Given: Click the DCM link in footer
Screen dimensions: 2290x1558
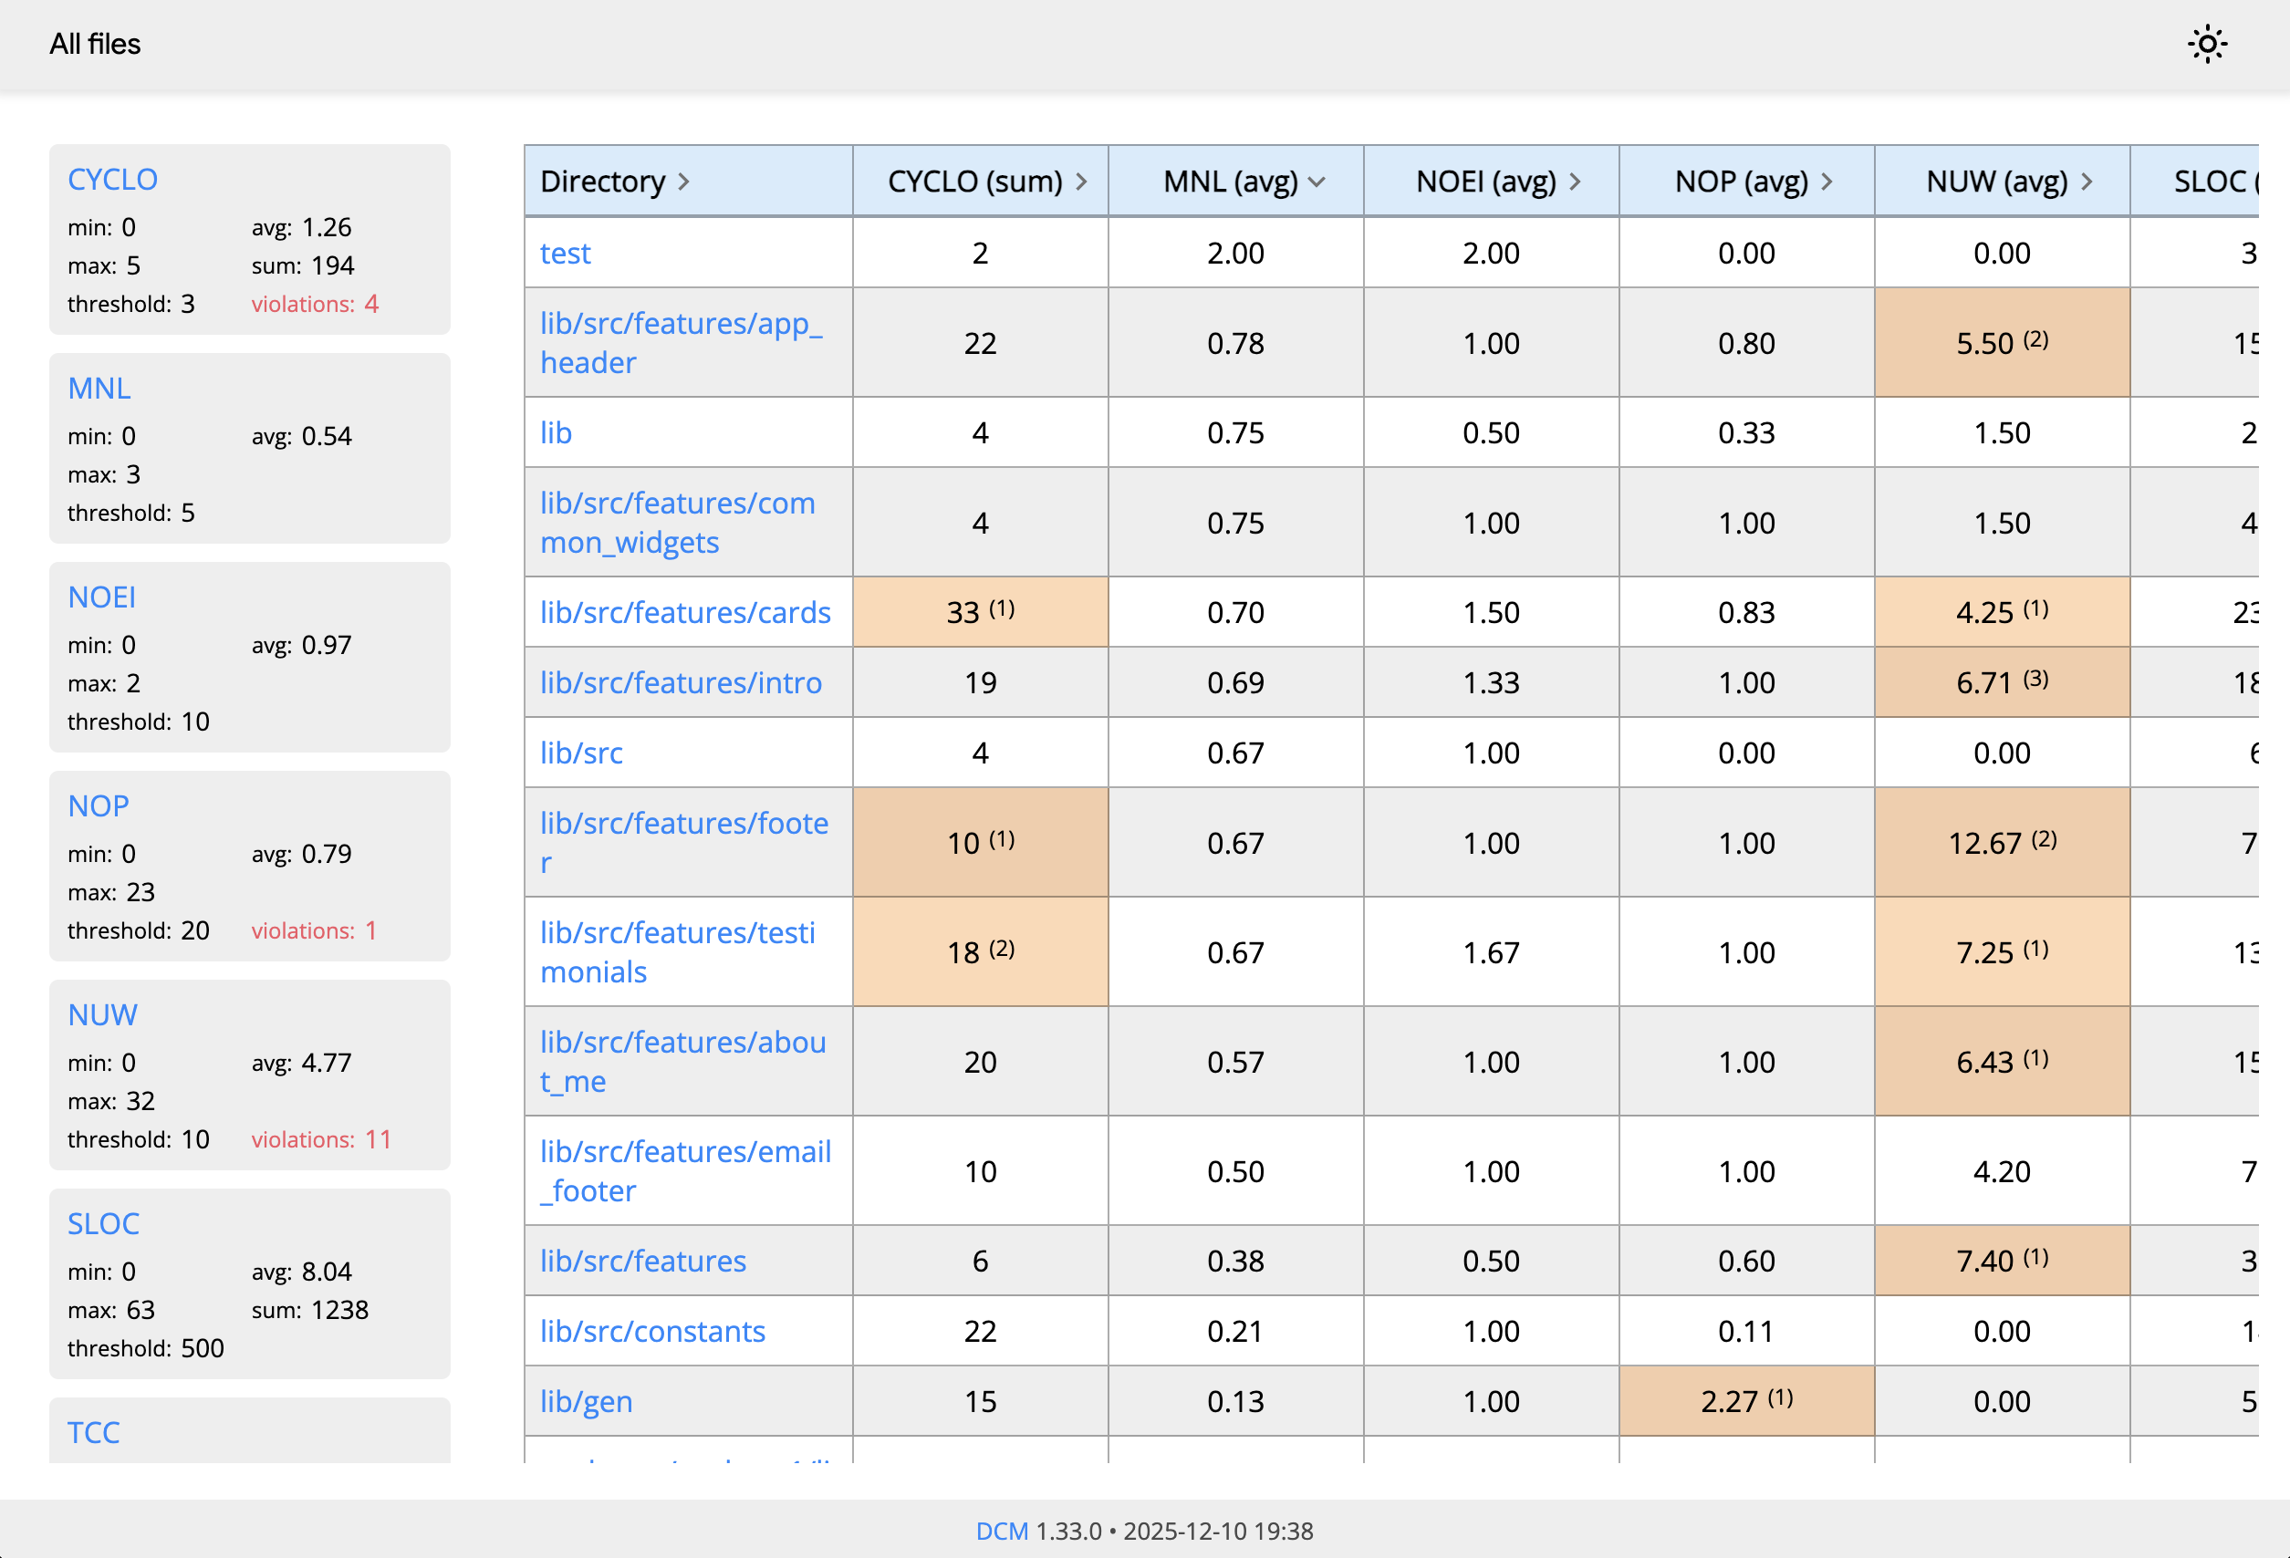Looking at the screenshot, I should (1001, 1531).
